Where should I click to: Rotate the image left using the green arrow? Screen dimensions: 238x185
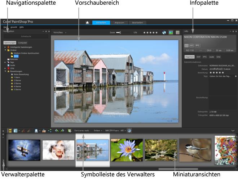(57, 131)
